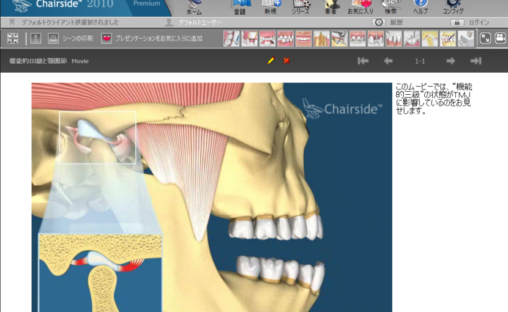The width and height of the screenshot is (508, 312).
Task: Select the dental implant category thumbnail
Action: click(x=376, y=39)
